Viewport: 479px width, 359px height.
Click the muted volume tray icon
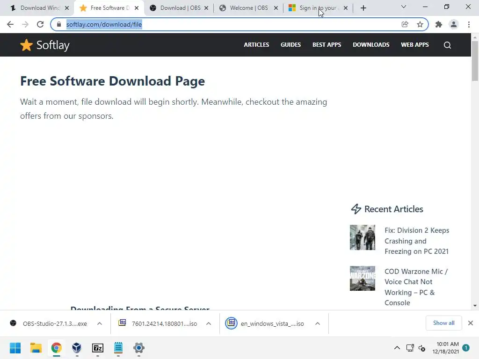(422, 348)
